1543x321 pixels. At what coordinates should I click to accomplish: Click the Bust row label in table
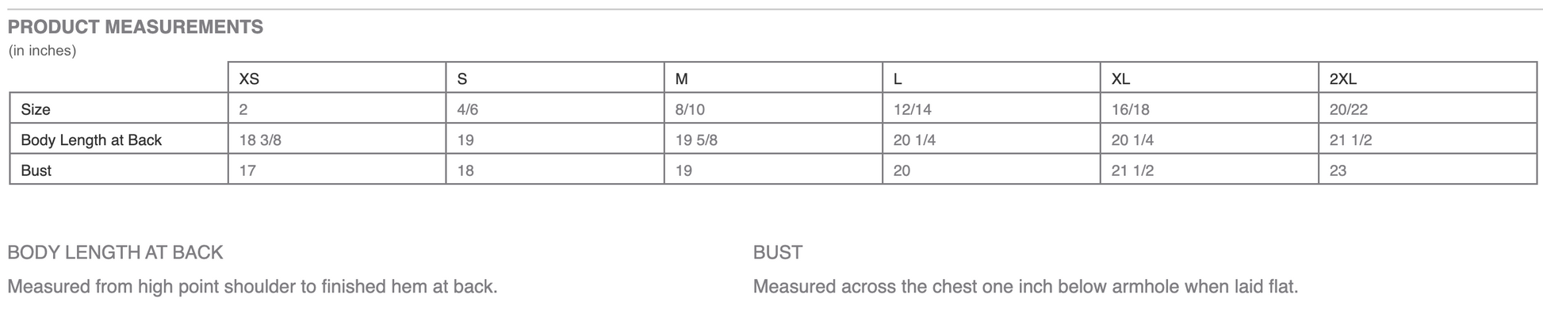pyautogui.click(x=36, y=170)
